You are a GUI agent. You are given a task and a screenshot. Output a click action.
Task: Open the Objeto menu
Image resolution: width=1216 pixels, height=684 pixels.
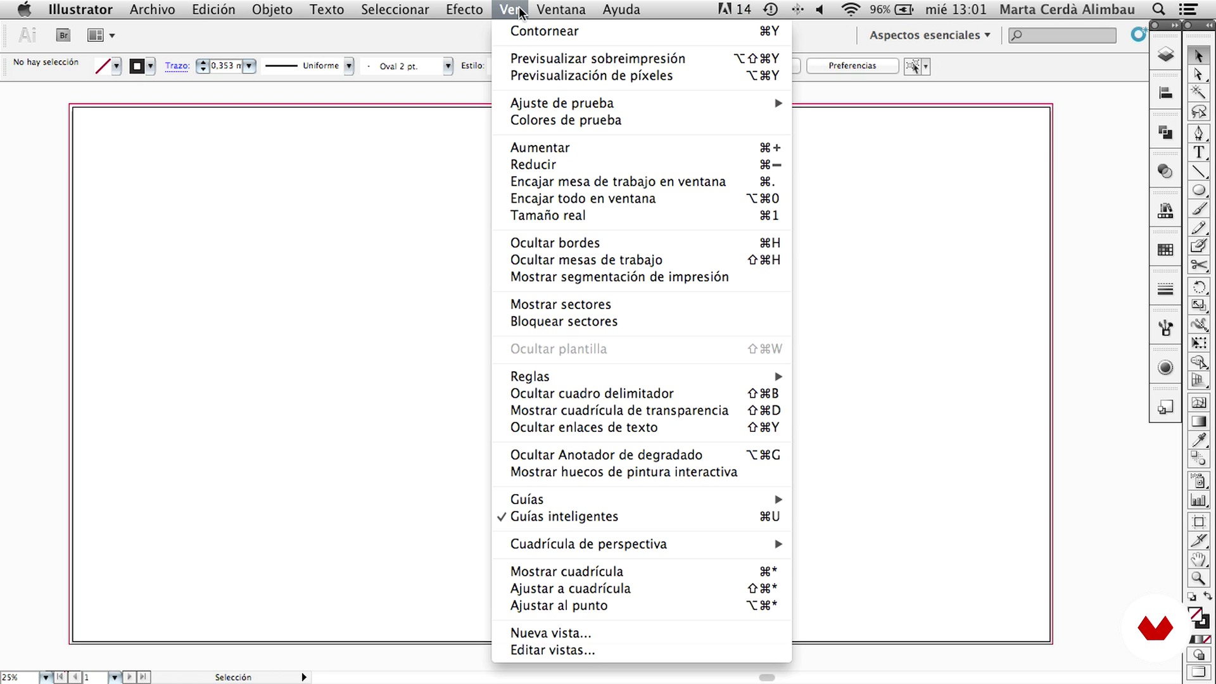pyautogui.click(x=272, y=9)
